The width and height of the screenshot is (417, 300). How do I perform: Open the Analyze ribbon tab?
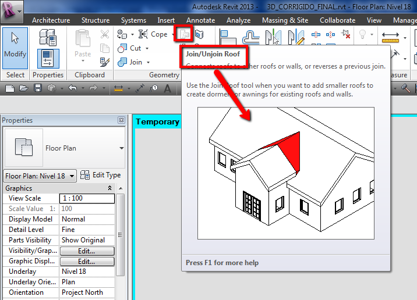click(x=239, y=20)
